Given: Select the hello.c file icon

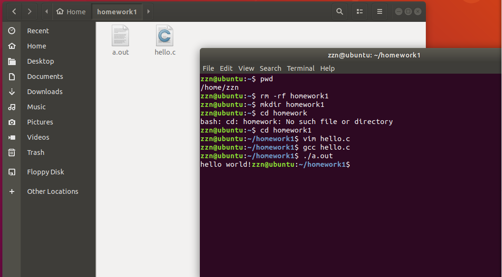Looking at the screenshot, I should (x=165, y=36).
